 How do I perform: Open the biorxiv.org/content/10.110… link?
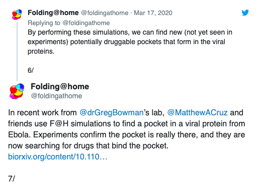pos(57,157)
